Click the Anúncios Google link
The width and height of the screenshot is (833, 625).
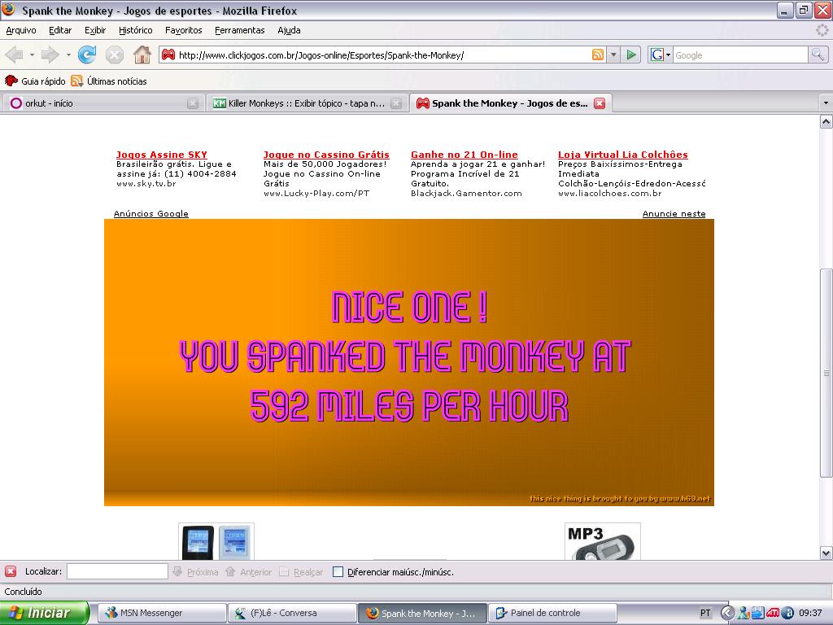pyautogui.click(x=150, y=213)
